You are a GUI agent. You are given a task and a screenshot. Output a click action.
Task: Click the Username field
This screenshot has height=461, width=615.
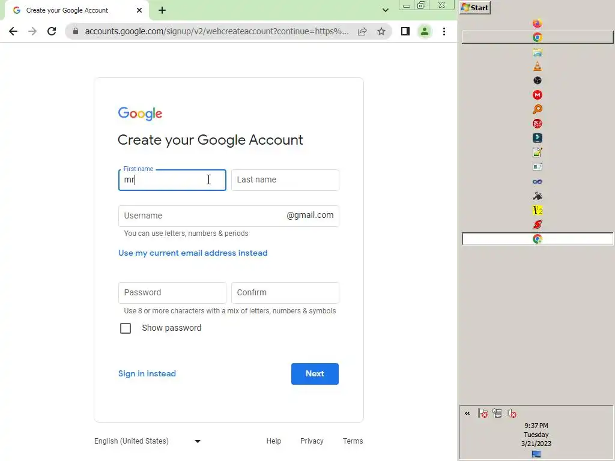click(x=229, y=216)
